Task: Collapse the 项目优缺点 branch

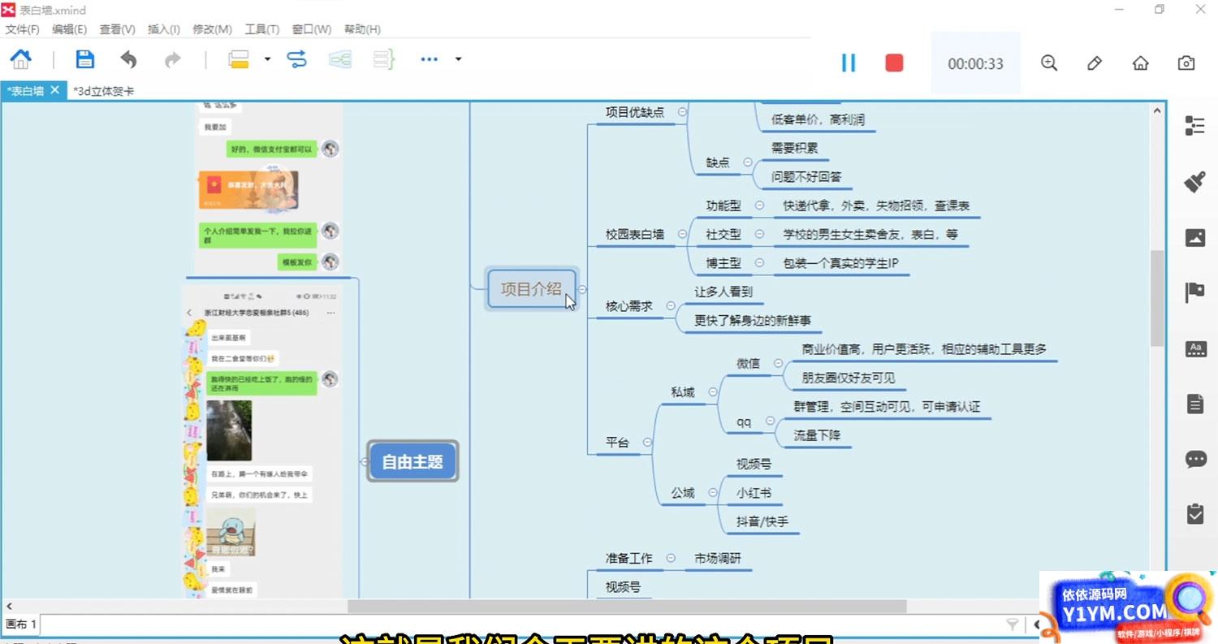Action: point(682,112)
